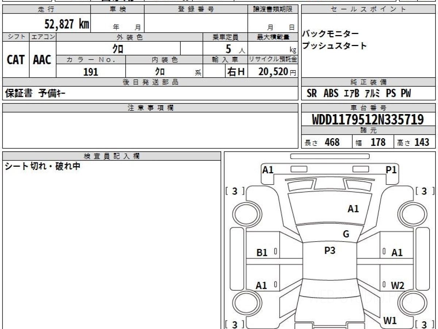Click the passenger capacity value 5
438x329 pixels.
228,49
